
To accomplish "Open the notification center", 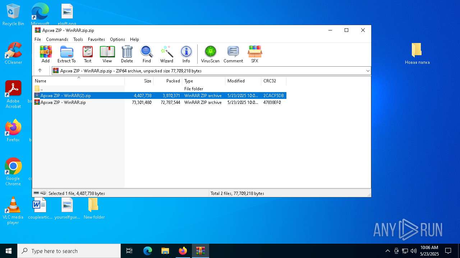I will point(448,251).
